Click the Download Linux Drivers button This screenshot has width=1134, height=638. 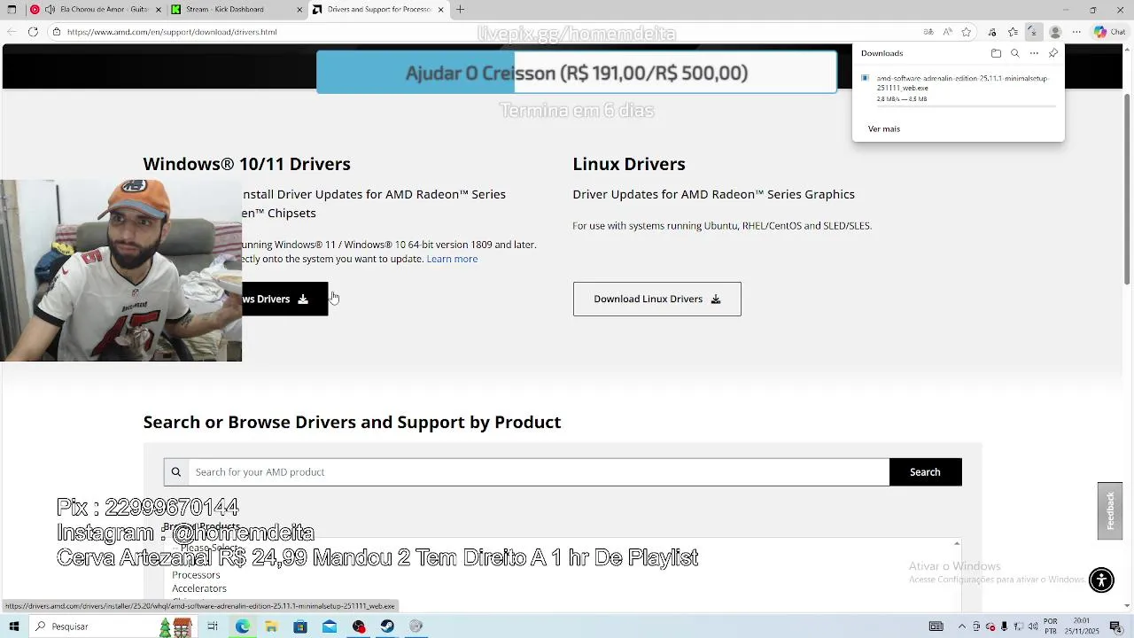[x=656, y=299]
